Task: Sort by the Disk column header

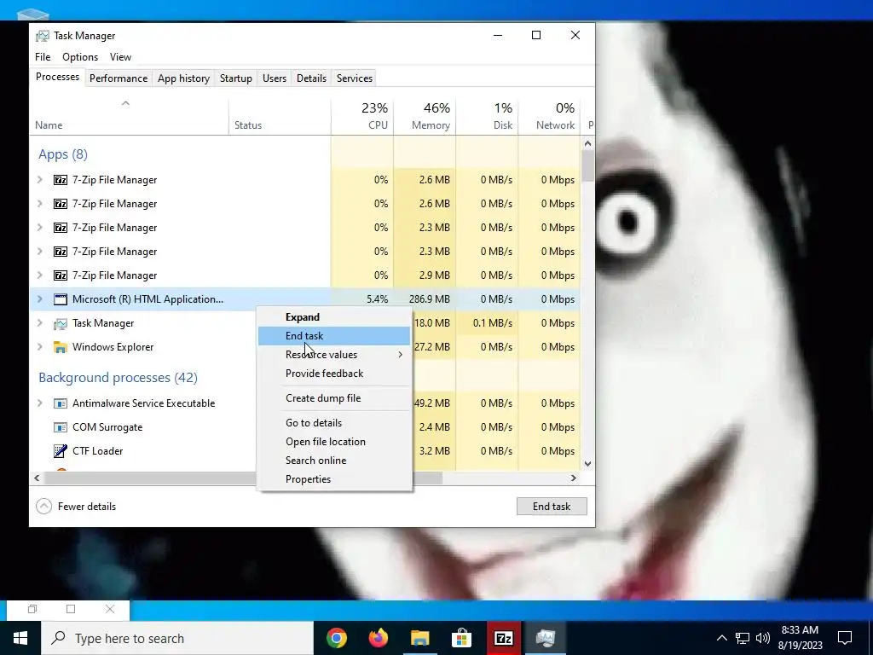Action: (x=487, y=116)
